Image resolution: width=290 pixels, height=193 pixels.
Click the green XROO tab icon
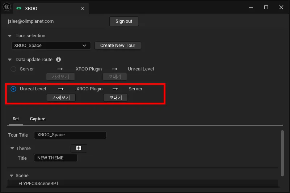(19, 8)
